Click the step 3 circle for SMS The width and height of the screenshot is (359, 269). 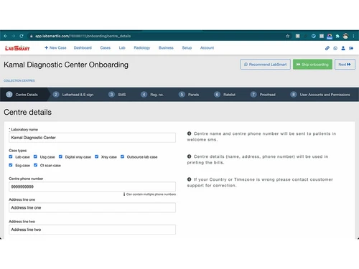(111, 95)
